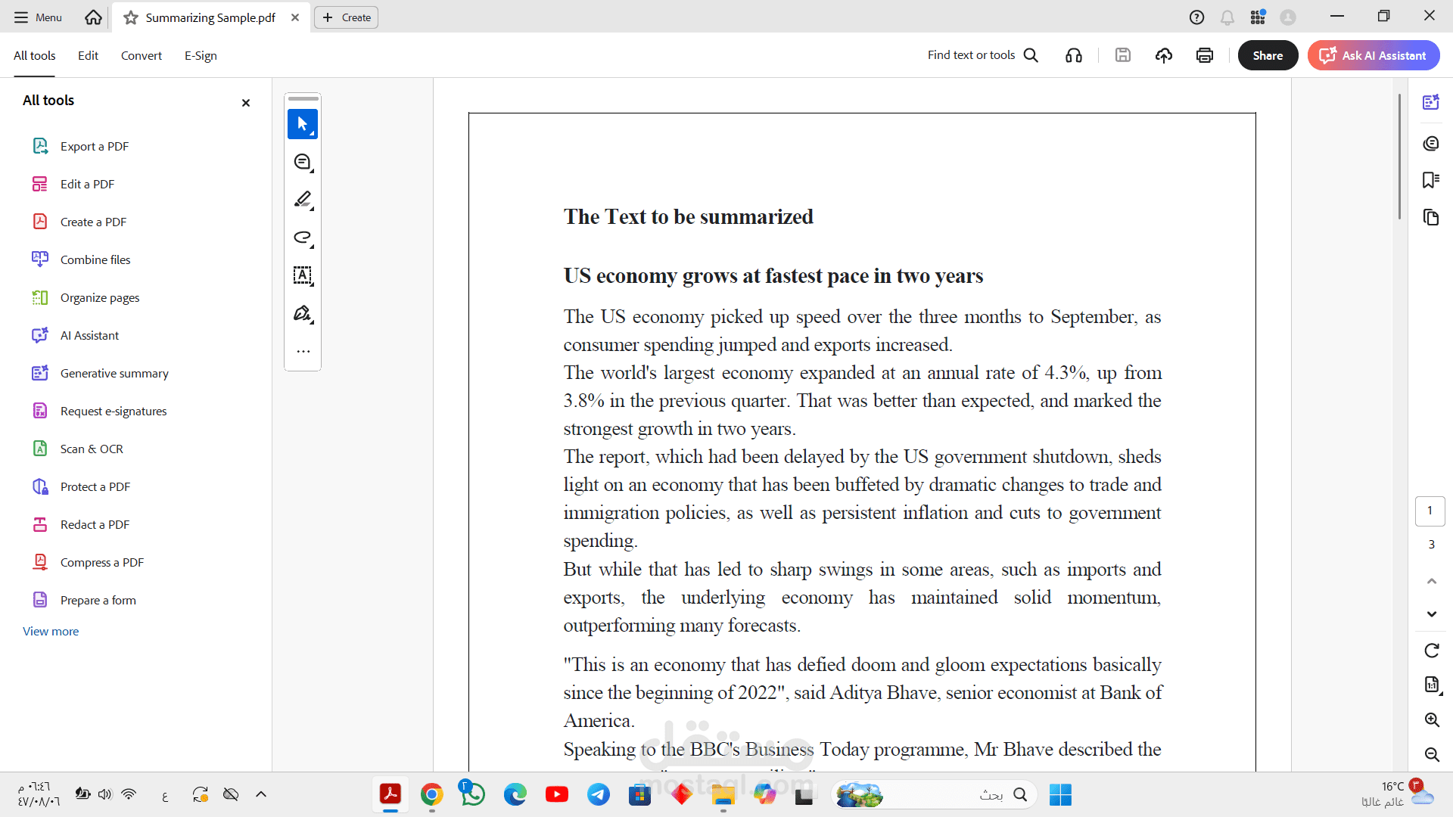Show more quick tools via ellipsis
This screenshot has height=817, width=1453.
coord(303,352)
